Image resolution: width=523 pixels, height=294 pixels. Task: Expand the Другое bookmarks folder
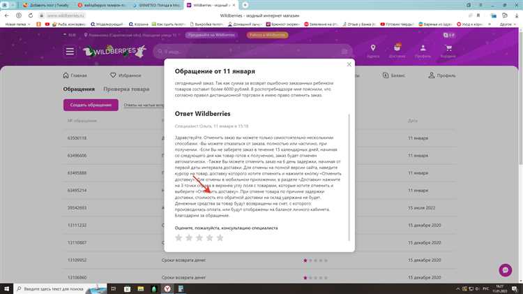[508, 24]
